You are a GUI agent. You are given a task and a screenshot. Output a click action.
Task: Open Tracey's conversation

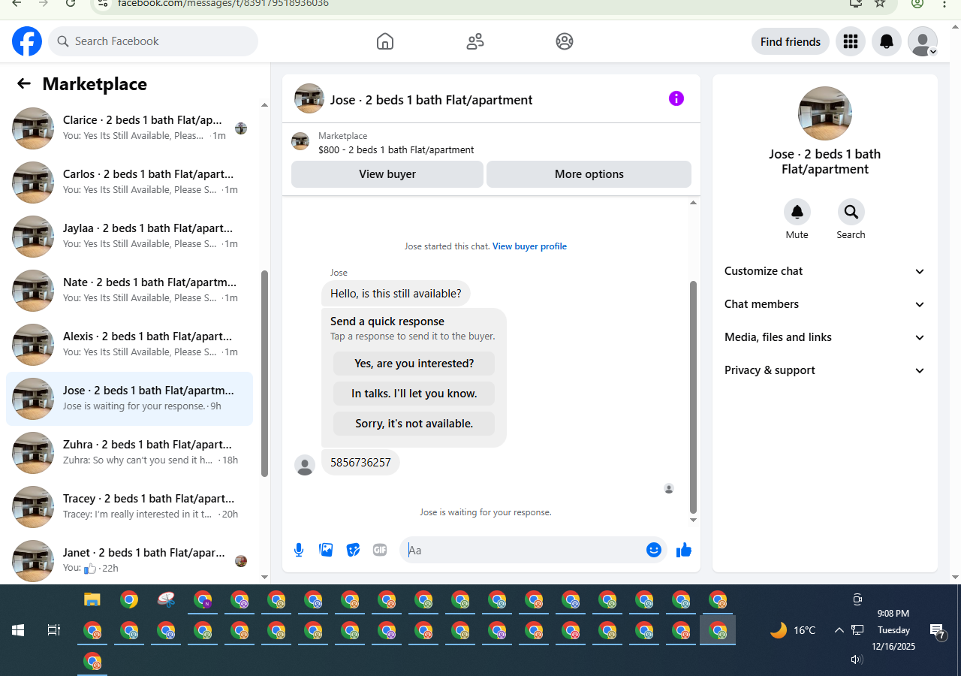(x=130, y=507)
